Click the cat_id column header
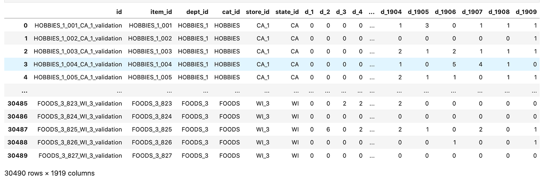The width and height of the screenshot is (547, 179). pos(231,12)
